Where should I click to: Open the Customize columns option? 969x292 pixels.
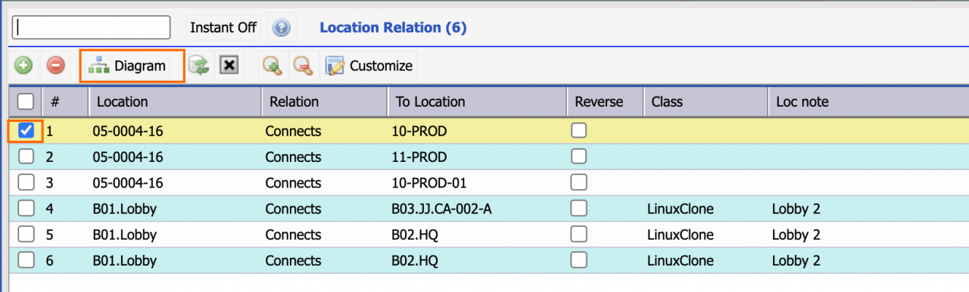click(369, 66)
